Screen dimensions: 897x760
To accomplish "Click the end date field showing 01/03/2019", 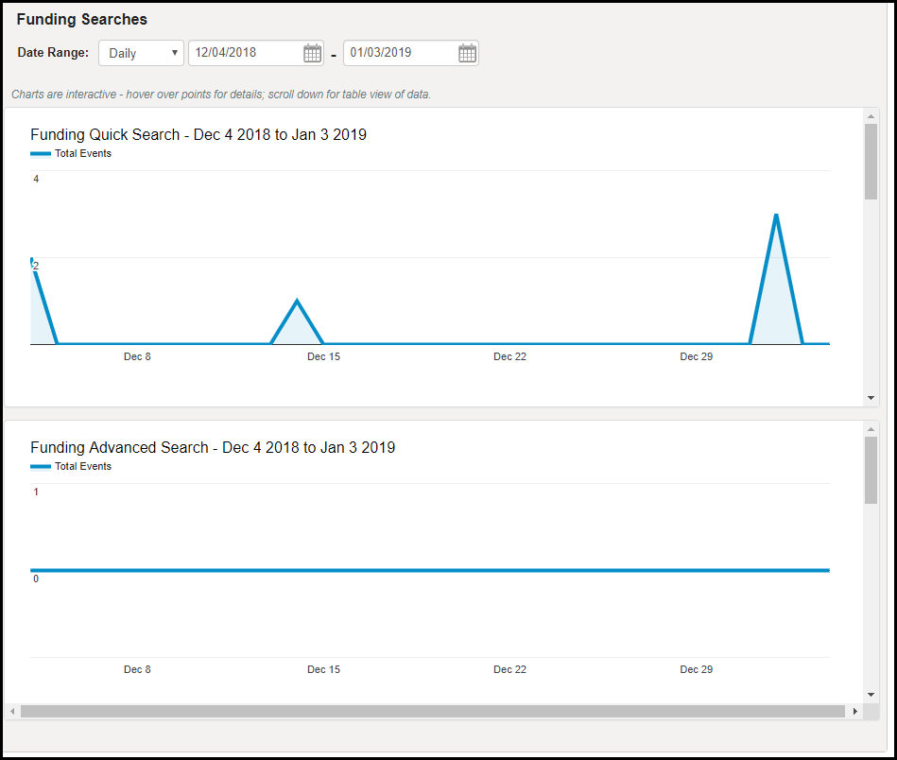I will [399, 53].
